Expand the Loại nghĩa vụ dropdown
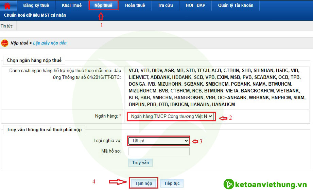This screenshot has height=194, width=313. tap(159, 141)
